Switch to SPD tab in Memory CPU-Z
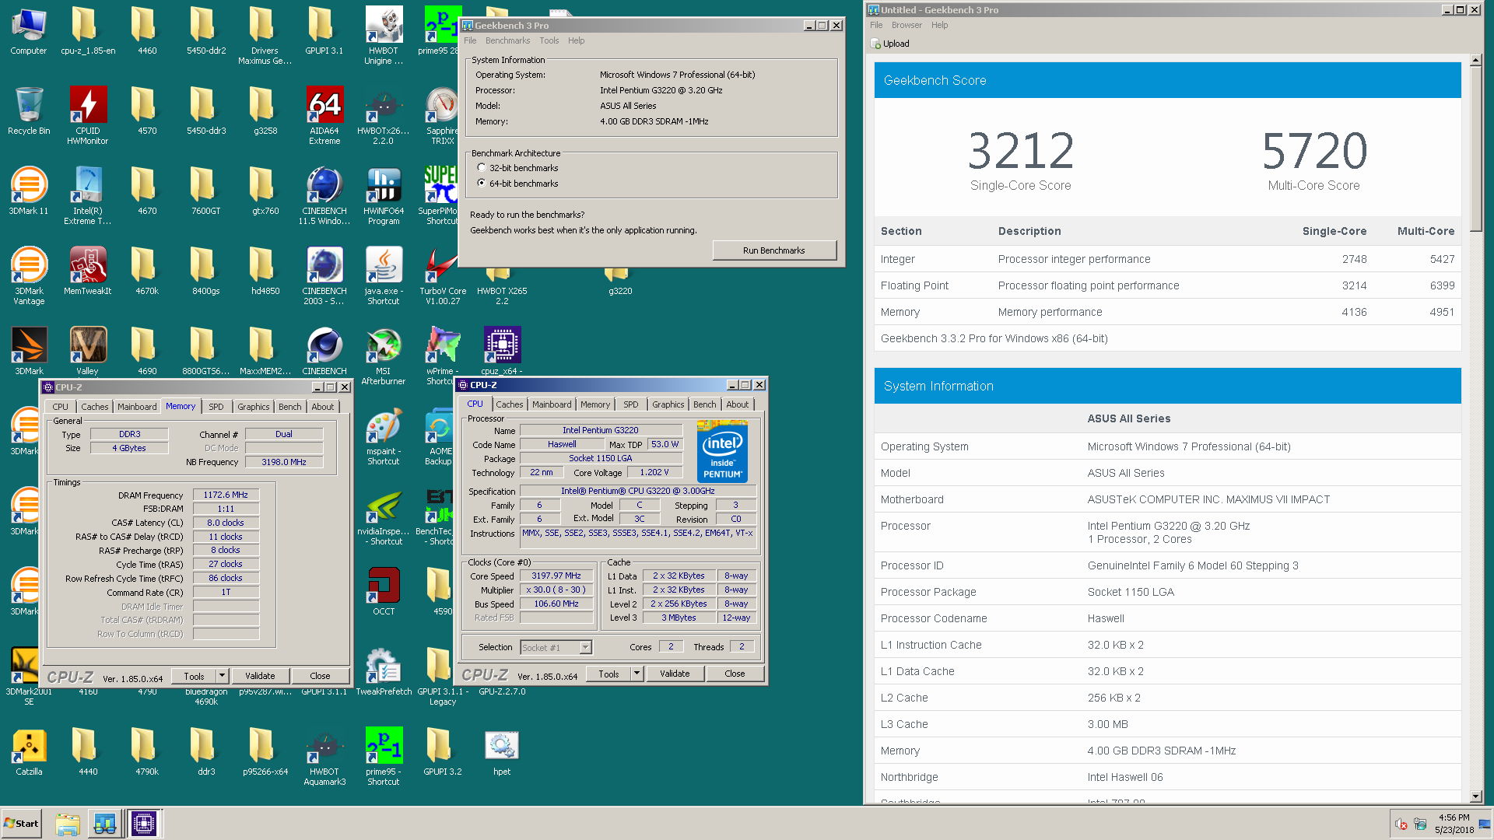This screenshot has width=1494, height=840. tap(216, 407)
